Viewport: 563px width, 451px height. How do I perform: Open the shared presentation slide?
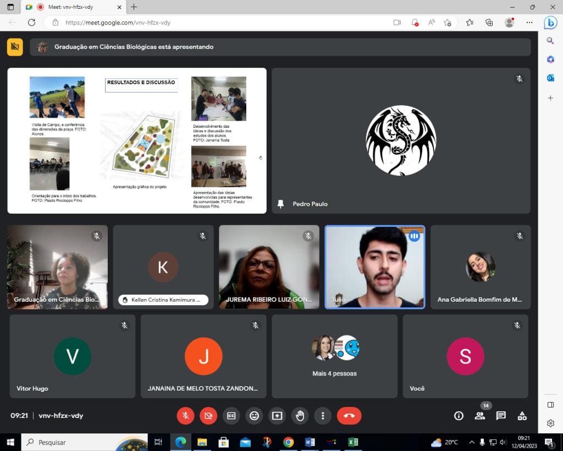point(137,140)
